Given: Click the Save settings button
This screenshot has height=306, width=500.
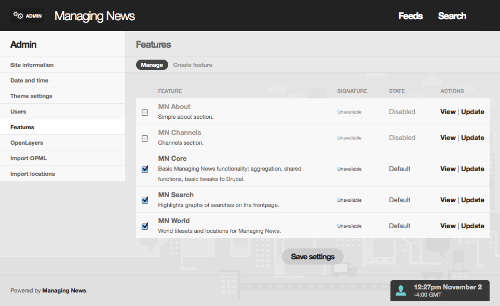Looking at the screenshot, I should pos(313,257).
